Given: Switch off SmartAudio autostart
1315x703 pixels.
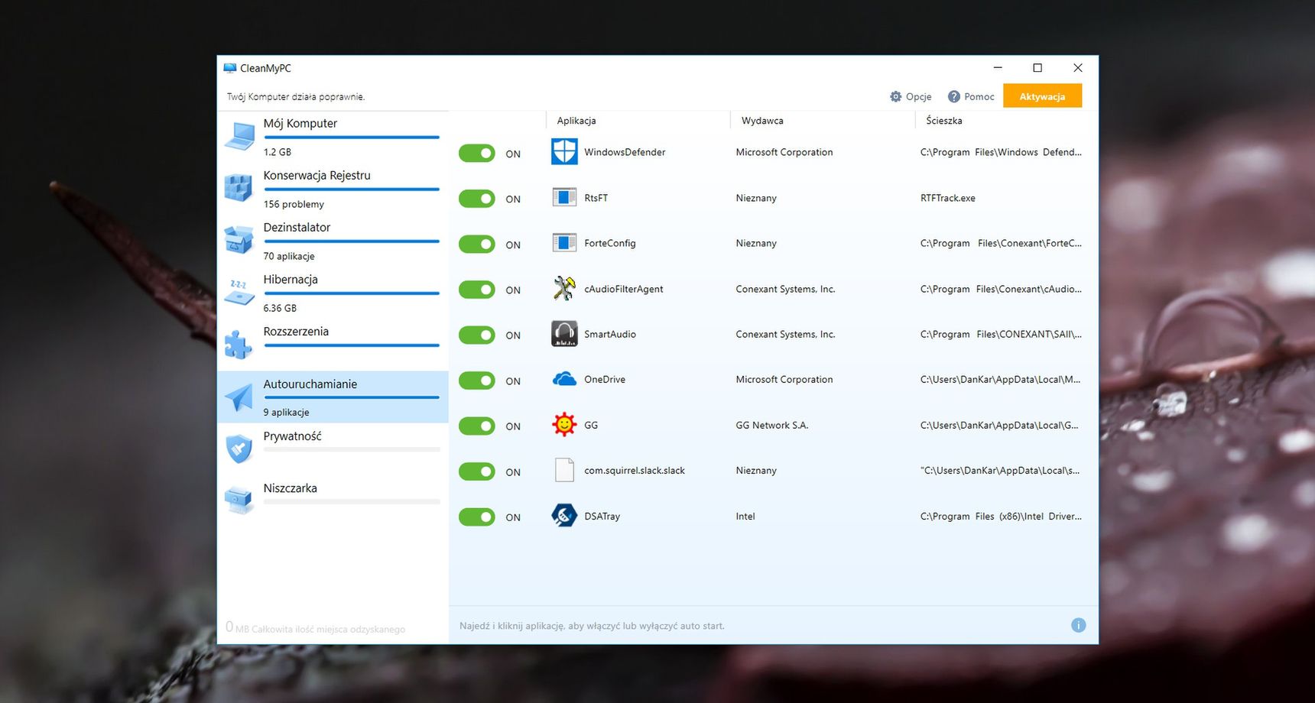Looking at the screenshot, I should tap(477, 335).
